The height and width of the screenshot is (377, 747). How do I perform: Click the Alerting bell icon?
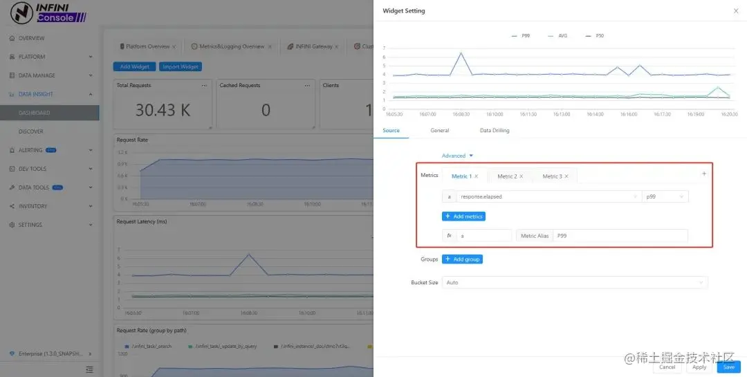[x=12, y=150]
